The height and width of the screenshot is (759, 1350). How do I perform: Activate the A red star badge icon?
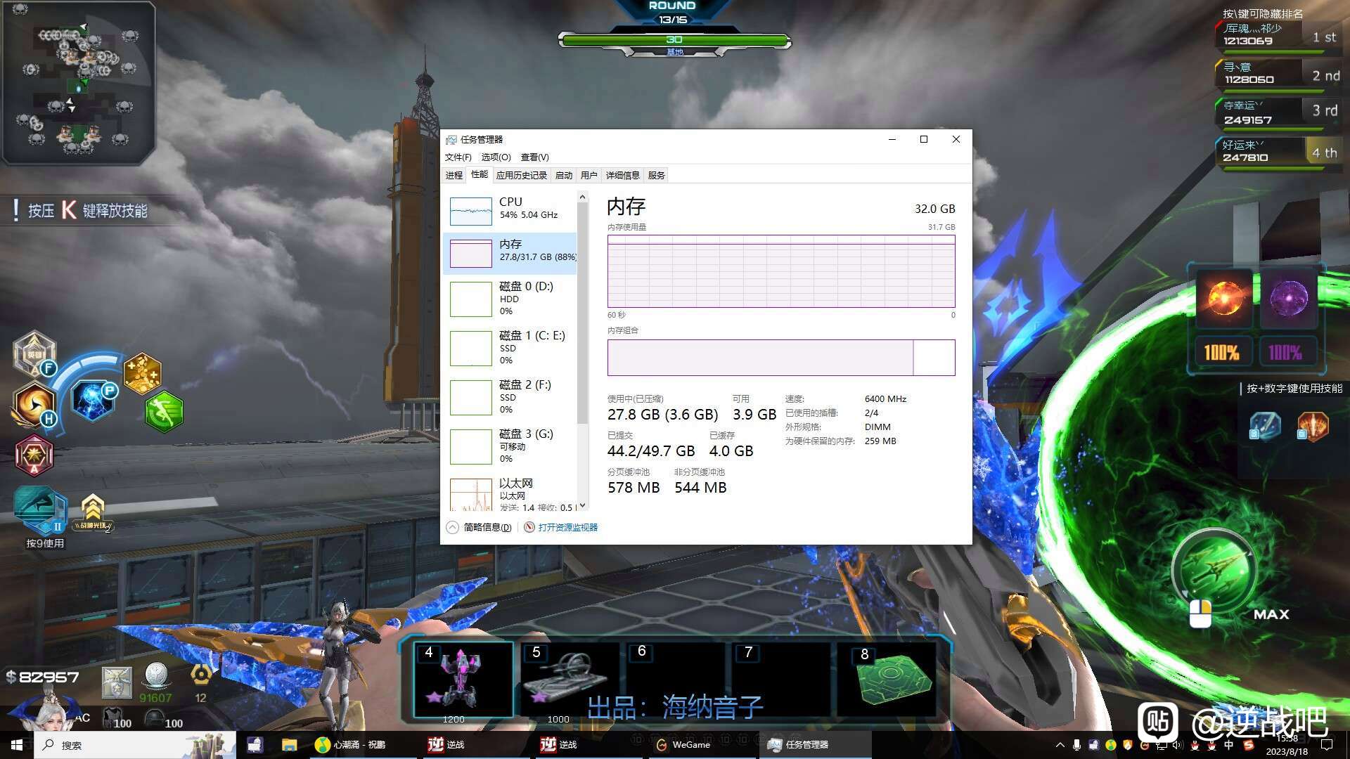pyautogui.click(x=34, y=455)
